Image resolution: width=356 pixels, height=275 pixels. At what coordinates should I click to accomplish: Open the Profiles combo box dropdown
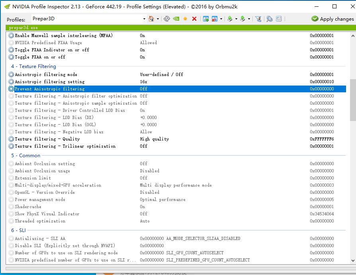144,19
